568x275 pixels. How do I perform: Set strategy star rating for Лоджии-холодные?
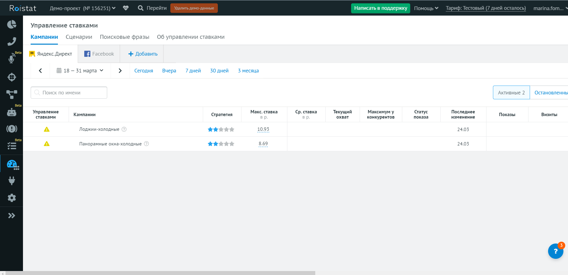221,130
